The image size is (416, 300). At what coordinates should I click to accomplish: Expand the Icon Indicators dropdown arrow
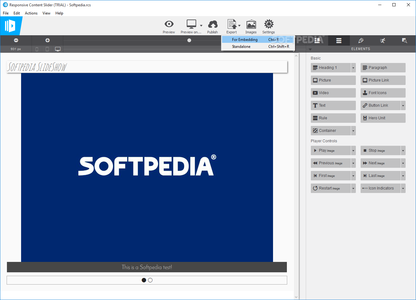coord(403,188)
